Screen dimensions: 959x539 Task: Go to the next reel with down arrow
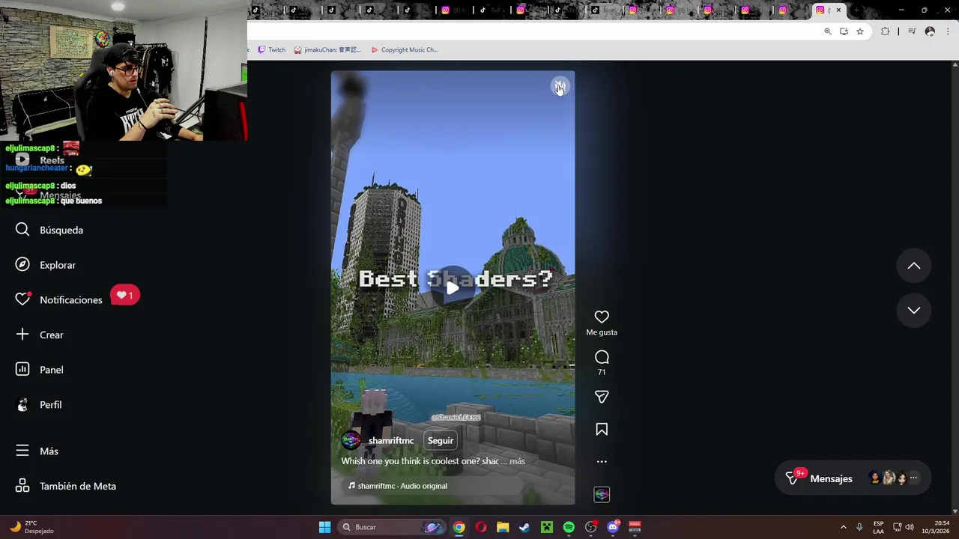914,310
